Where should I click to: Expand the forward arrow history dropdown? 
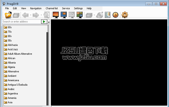coord(41,15)
